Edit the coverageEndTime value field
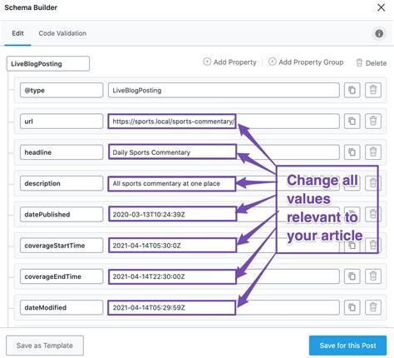Screen dimensions: 394x358 tap(224, 276)
